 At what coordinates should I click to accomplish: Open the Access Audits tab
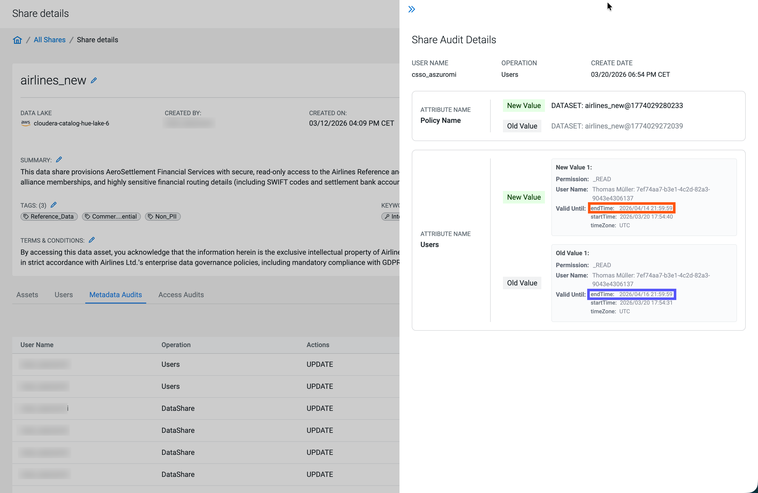[x=181, y=295]
